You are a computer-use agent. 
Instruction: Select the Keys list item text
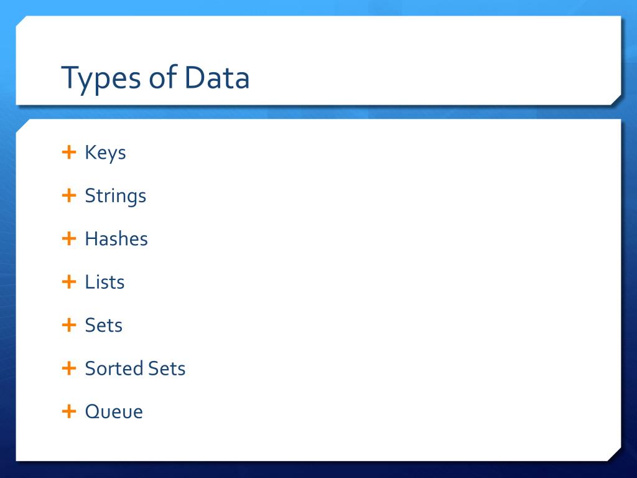(105, 154)
